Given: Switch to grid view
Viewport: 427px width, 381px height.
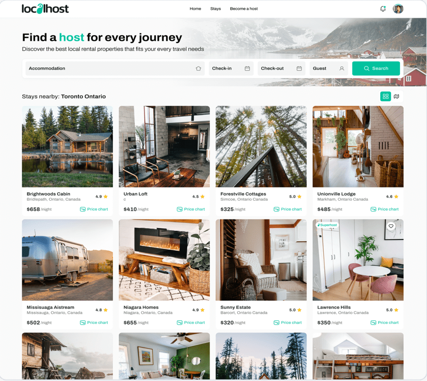Looking at the screenshot, I should pos(385,96).
